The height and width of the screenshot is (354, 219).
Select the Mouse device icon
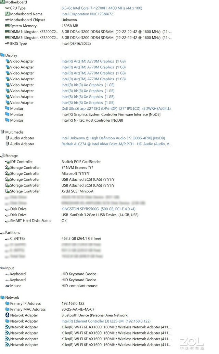coord(7,286)
